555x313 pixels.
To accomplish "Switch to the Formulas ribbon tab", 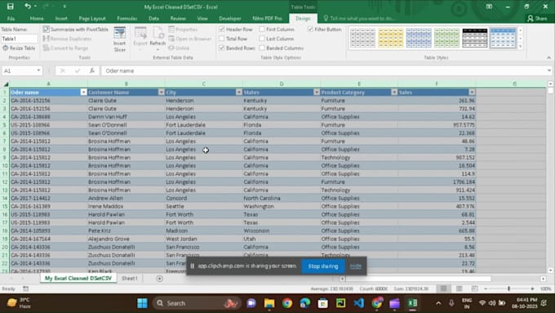I will point(127,18).
